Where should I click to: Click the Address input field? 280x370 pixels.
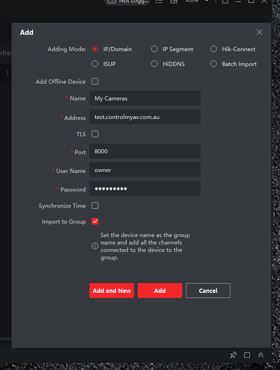145,117
